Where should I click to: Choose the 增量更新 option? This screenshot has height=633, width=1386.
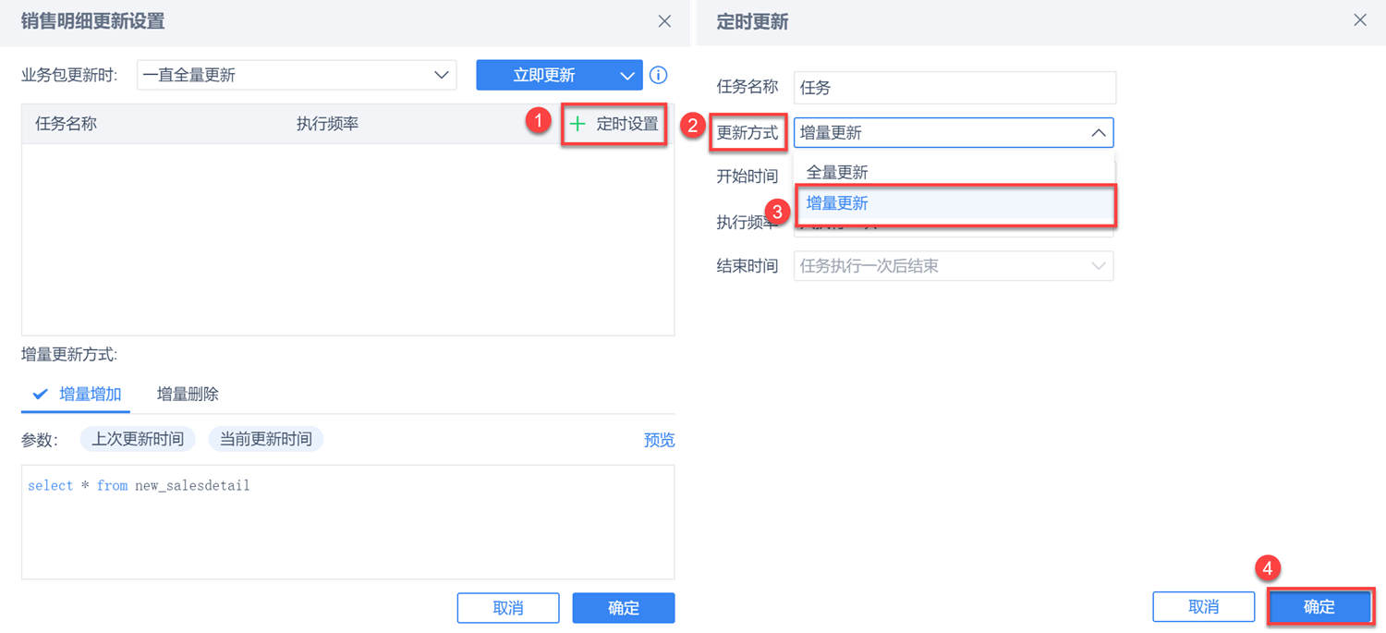click(x=837, y=203)
